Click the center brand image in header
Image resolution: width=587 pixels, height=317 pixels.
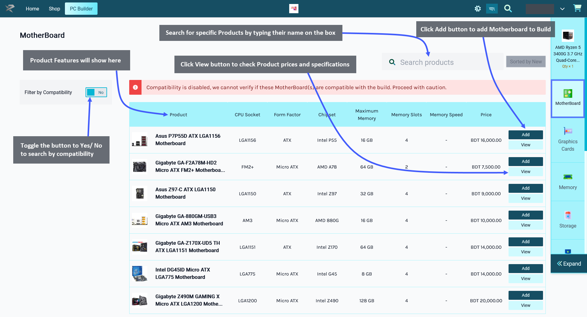click(294, 9)
